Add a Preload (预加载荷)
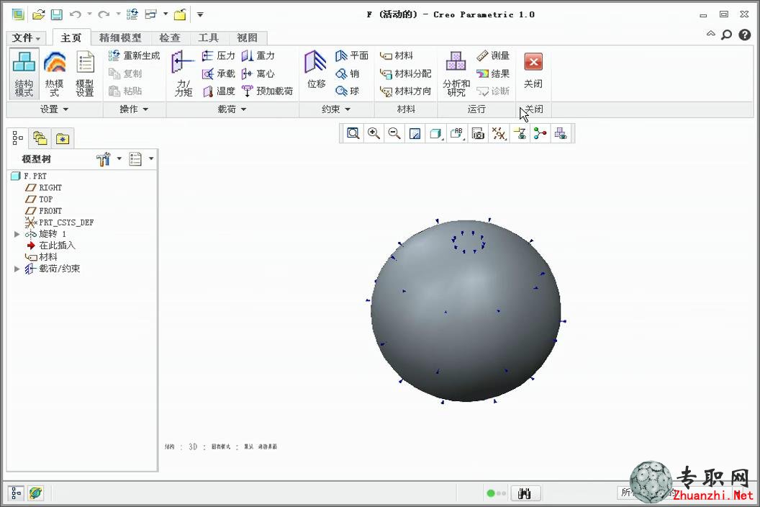760x507 pixels. tap(267, 91)
